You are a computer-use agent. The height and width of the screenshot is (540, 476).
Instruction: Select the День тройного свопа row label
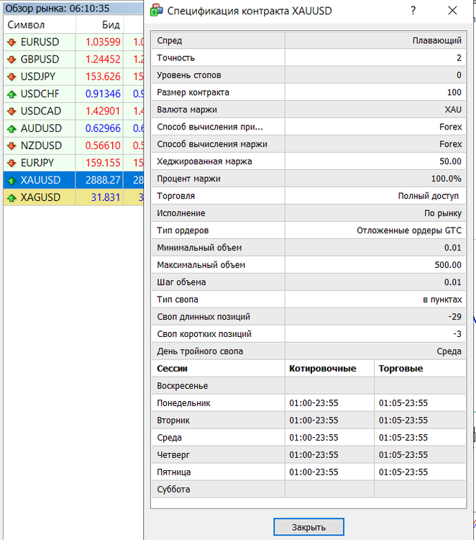click(200, 351)
